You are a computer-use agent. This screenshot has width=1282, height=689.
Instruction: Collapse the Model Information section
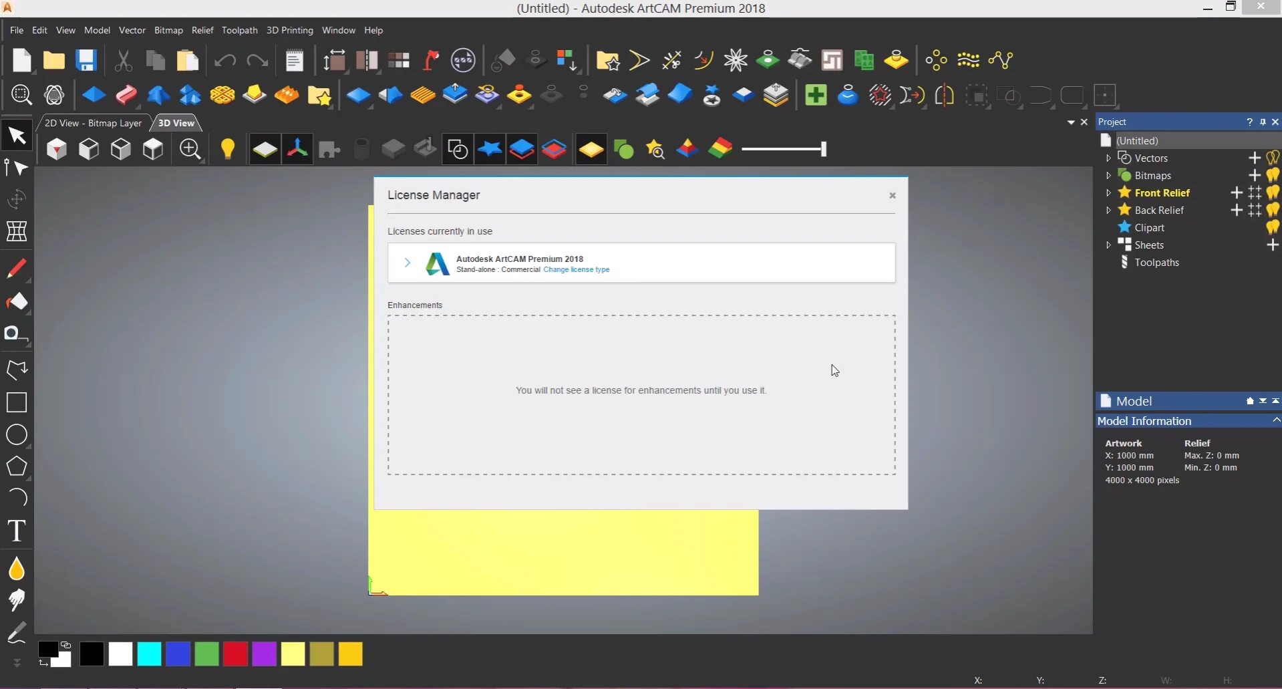click(1276, 420)
